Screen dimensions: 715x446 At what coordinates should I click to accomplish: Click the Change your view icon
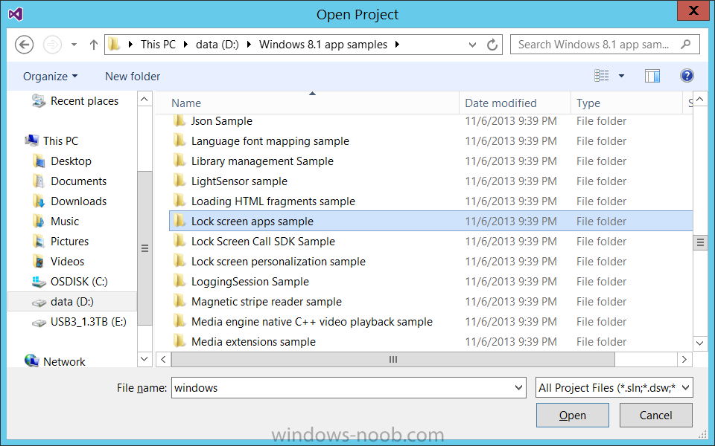click(x=602, y=76)
